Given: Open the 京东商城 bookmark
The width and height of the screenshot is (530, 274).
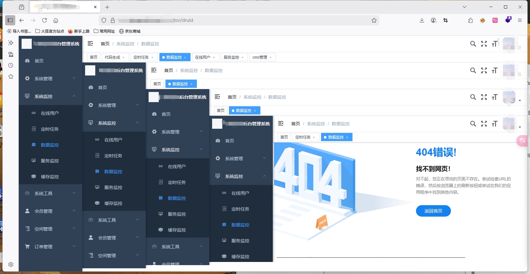Looking at the screenshot, I should (x=130, y=31).
